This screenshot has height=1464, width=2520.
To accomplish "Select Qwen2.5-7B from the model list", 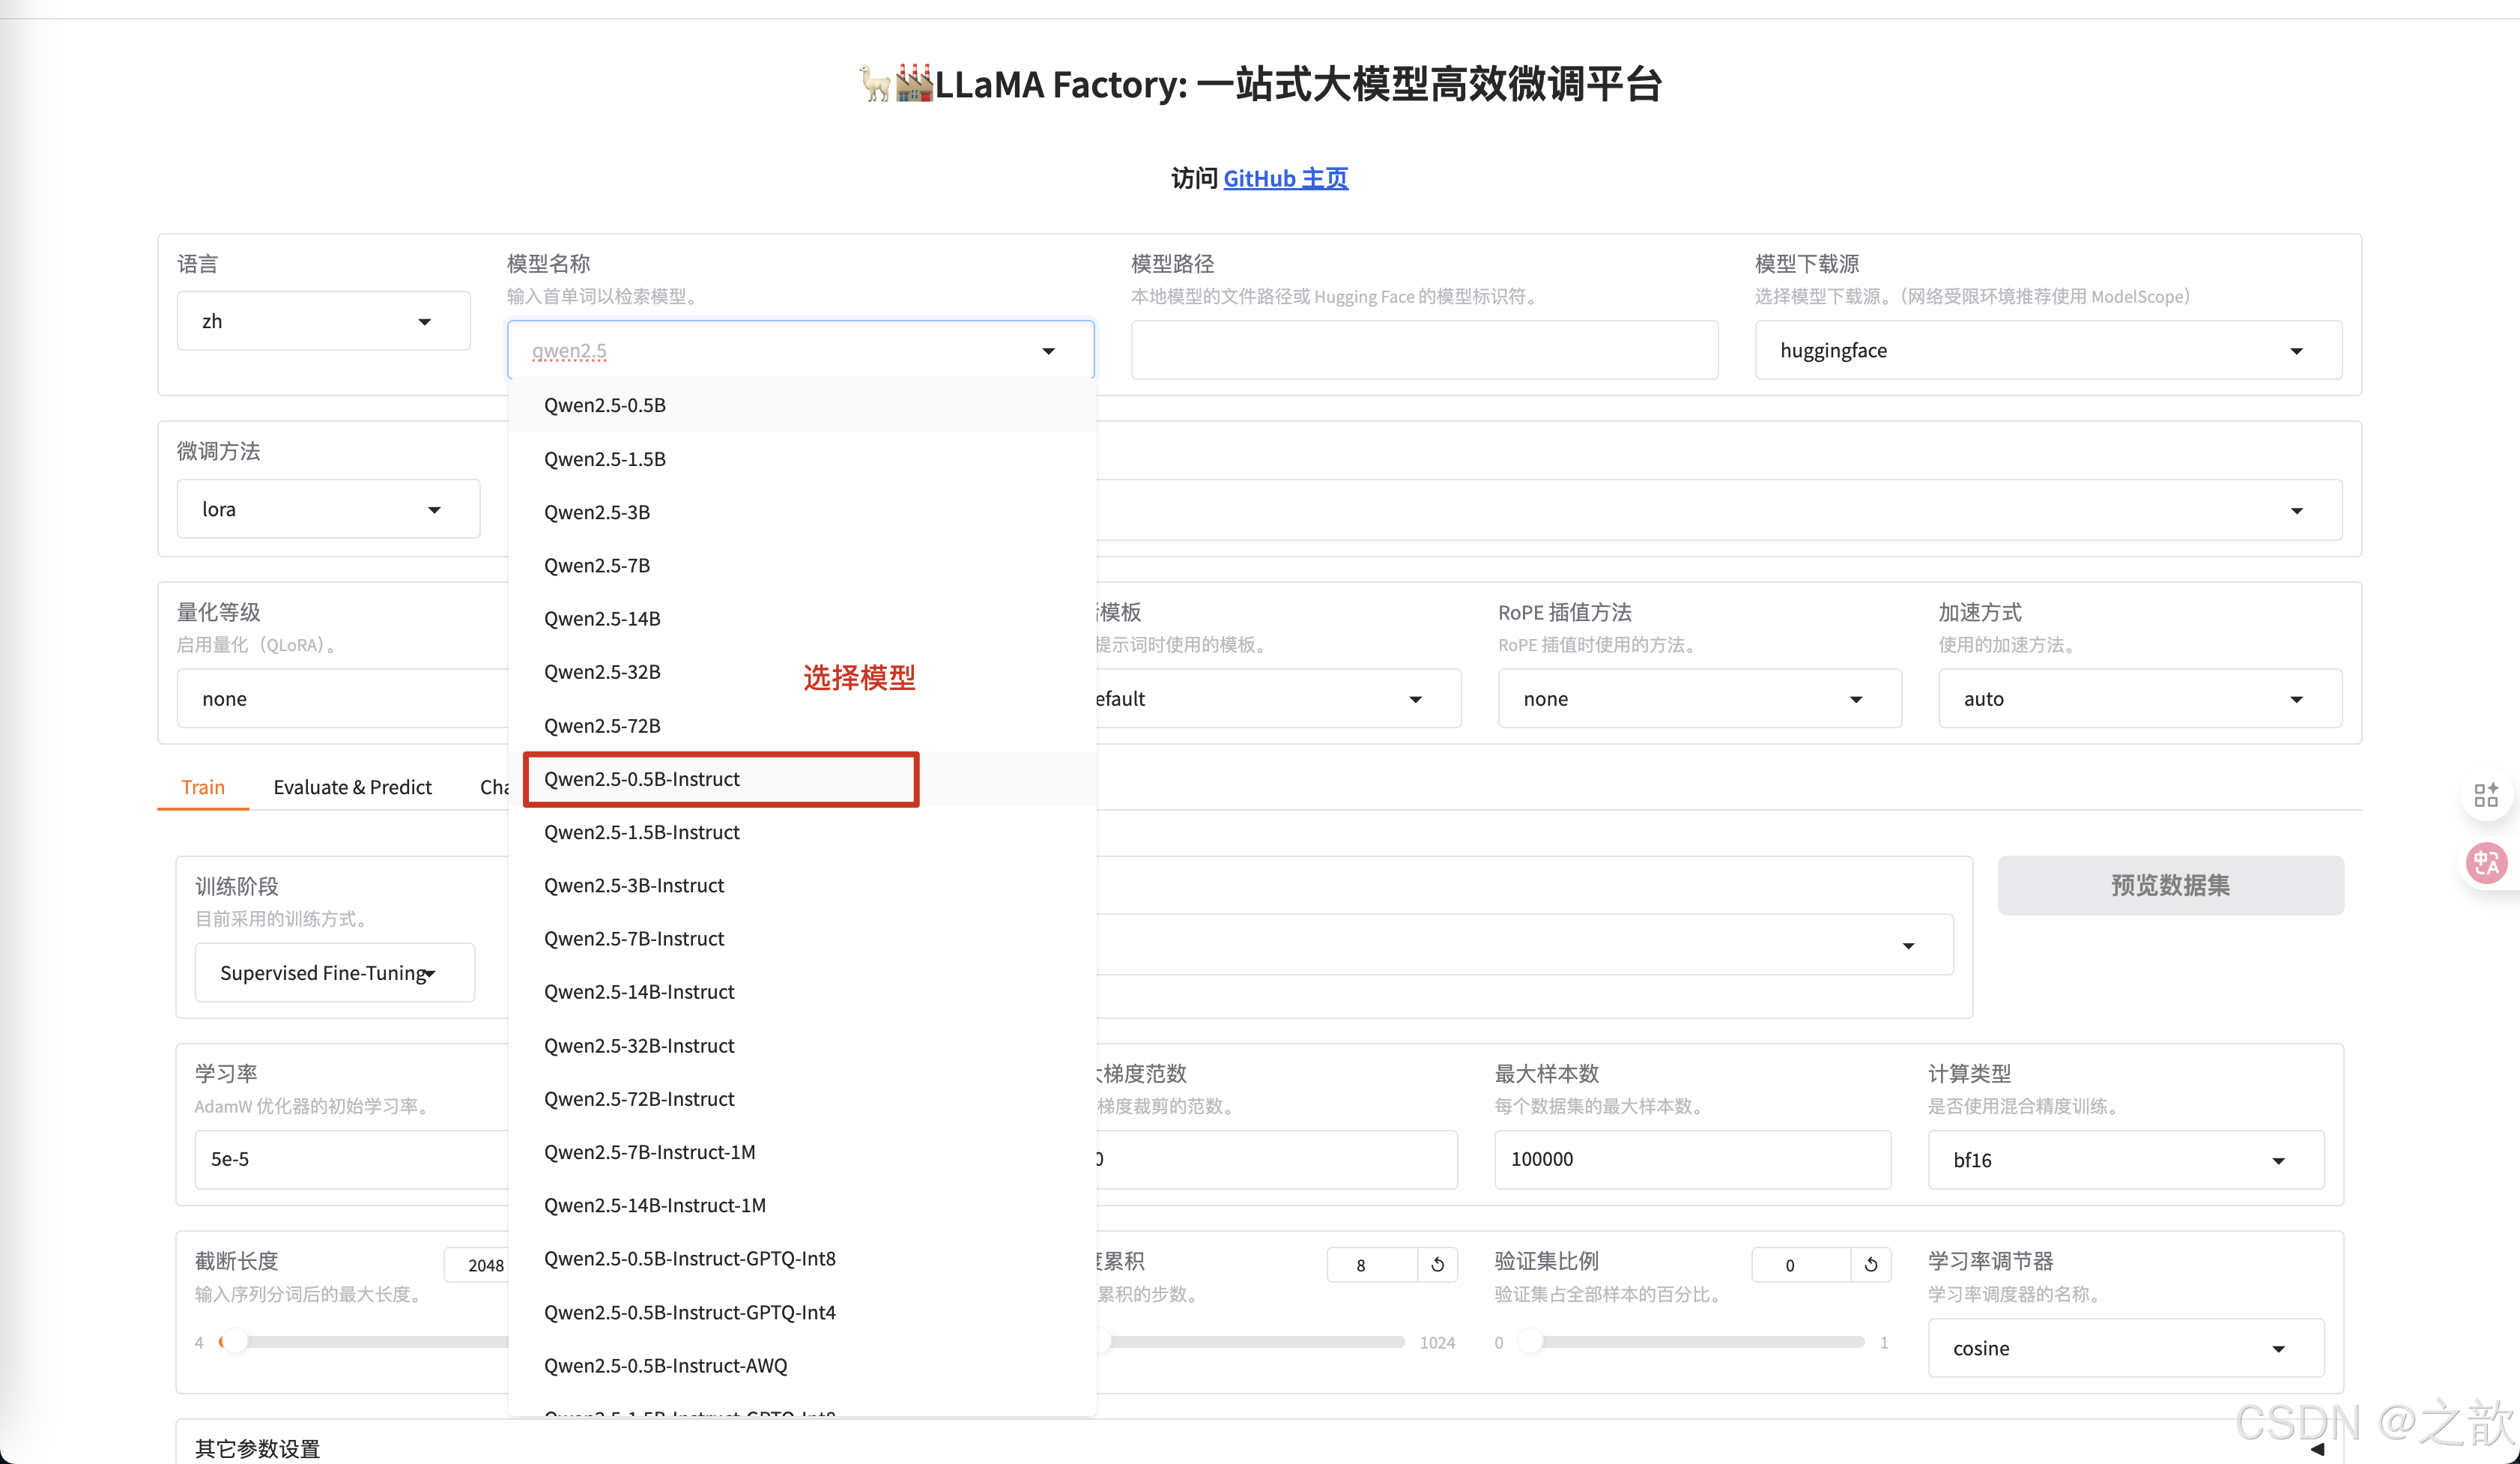I will 802,565.
